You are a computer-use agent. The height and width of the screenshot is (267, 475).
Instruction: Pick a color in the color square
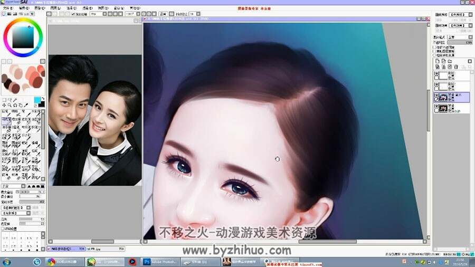pos(23,37)
